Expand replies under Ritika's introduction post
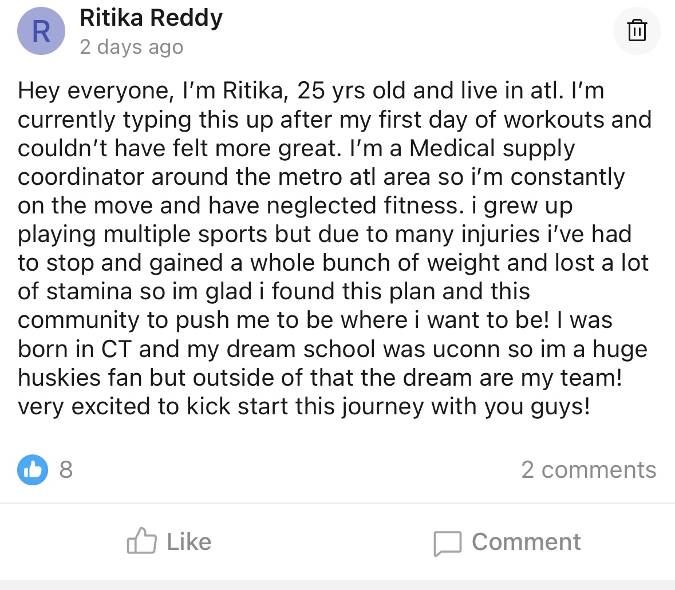Image resolution: width=675 pixels, height=590 pixels. [589, 470]
